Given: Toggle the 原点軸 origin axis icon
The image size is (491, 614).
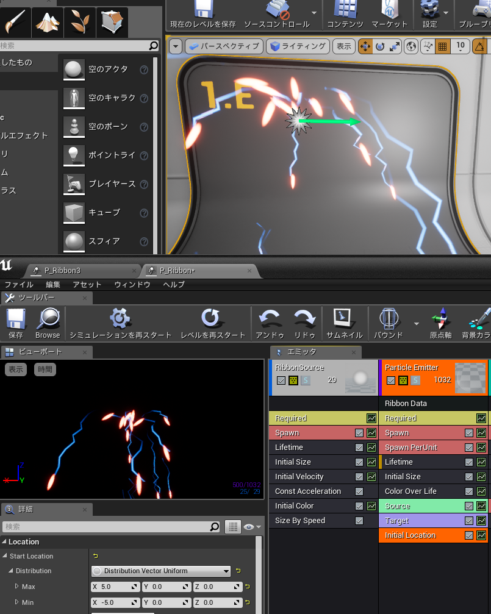Looking at the screenshot, I should point(440,318).
